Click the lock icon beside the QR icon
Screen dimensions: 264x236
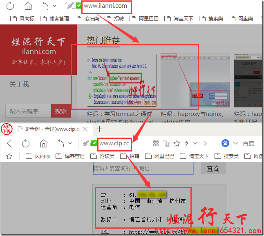pyautogui.click(x=166, y=143)
